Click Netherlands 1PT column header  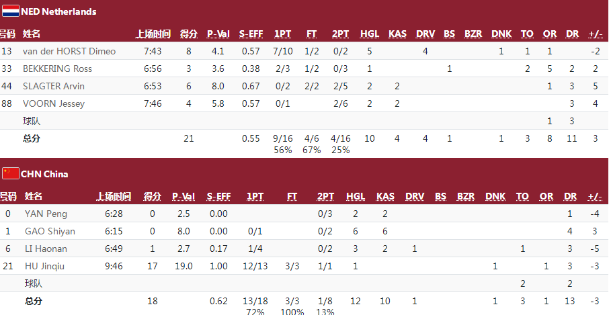(x=283, y=34)
